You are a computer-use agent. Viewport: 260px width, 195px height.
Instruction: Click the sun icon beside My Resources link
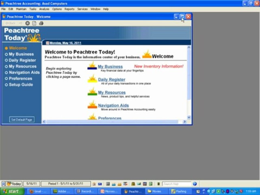click(x=92, y=91)
